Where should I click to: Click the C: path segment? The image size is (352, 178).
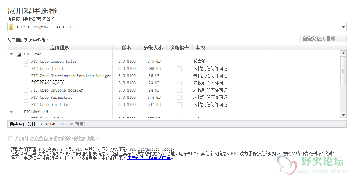click(23, 27)
